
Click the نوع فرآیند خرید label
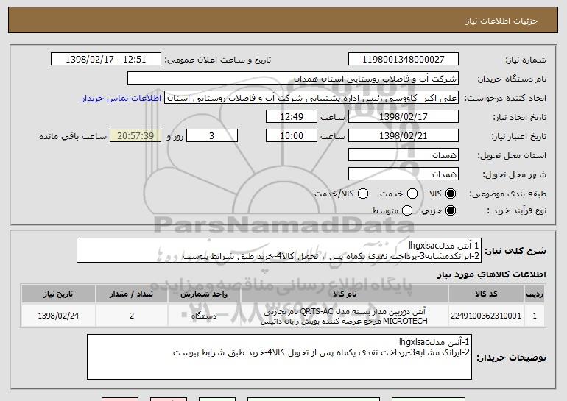[x=516, y=210]
